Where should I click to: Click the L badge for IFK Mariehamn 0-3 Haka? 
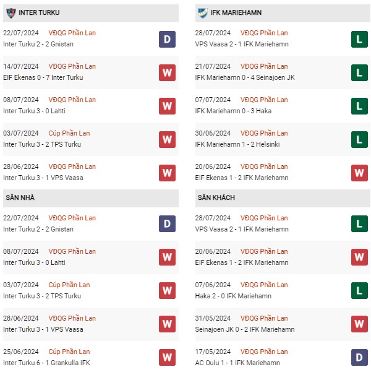(x=359, y=106)
